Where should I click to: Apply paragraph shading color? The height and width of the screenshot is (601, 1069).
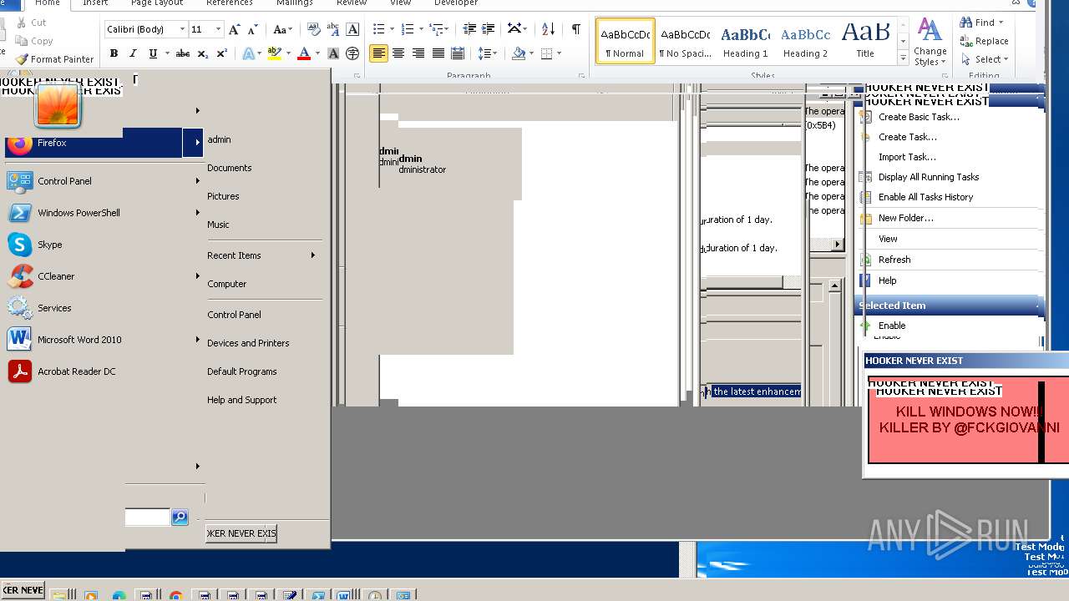519,53
